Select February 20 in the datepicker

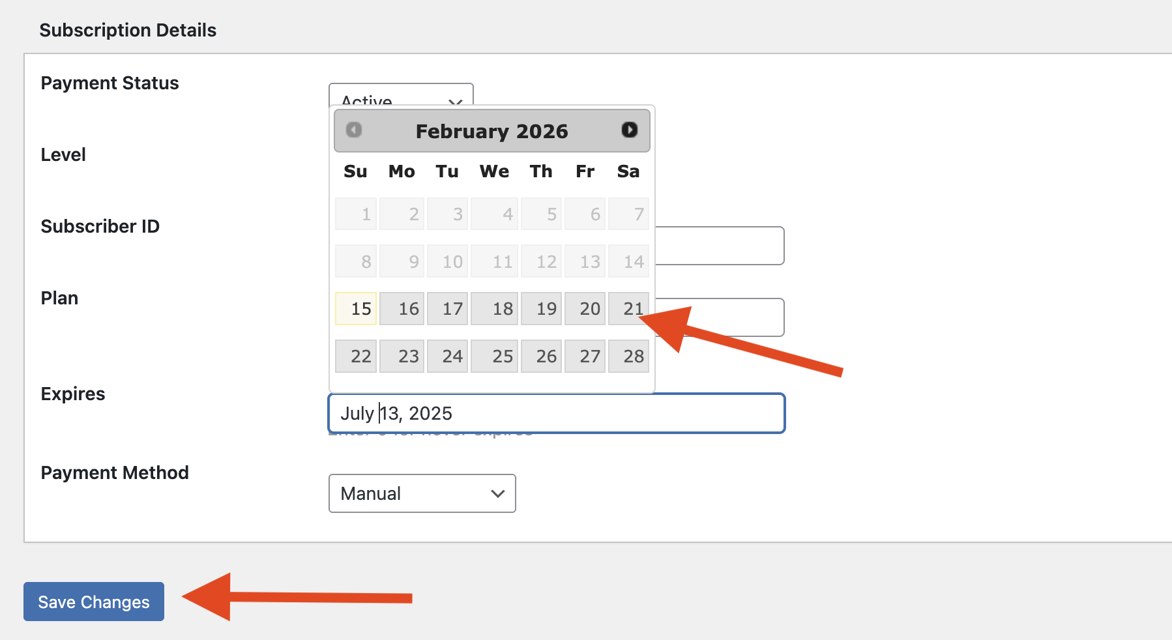[585, 308]
